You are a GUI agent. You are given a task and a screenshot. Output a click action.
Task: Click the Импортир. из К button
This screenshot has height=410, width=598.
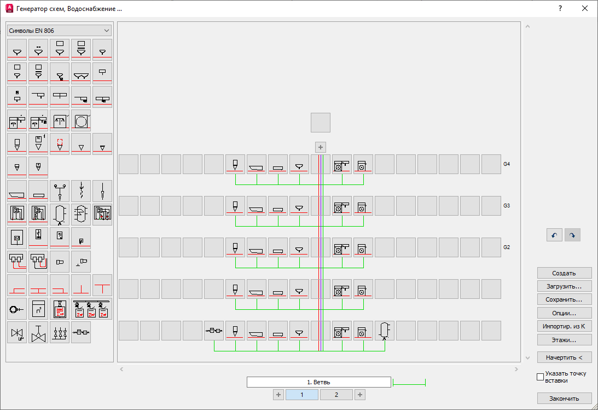[565, 326]
